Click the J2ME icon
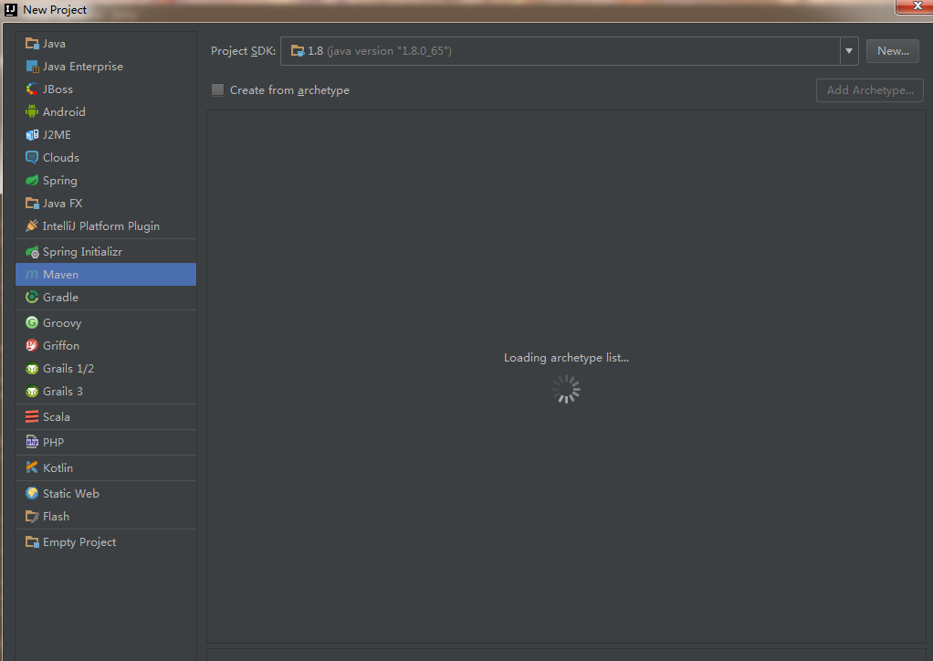933x661 pixels. click(x=32, y=134)
